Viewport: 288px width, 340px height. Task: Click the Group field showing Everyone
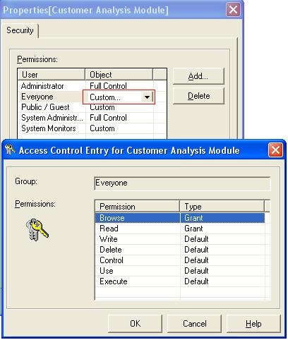click(182, 183)
